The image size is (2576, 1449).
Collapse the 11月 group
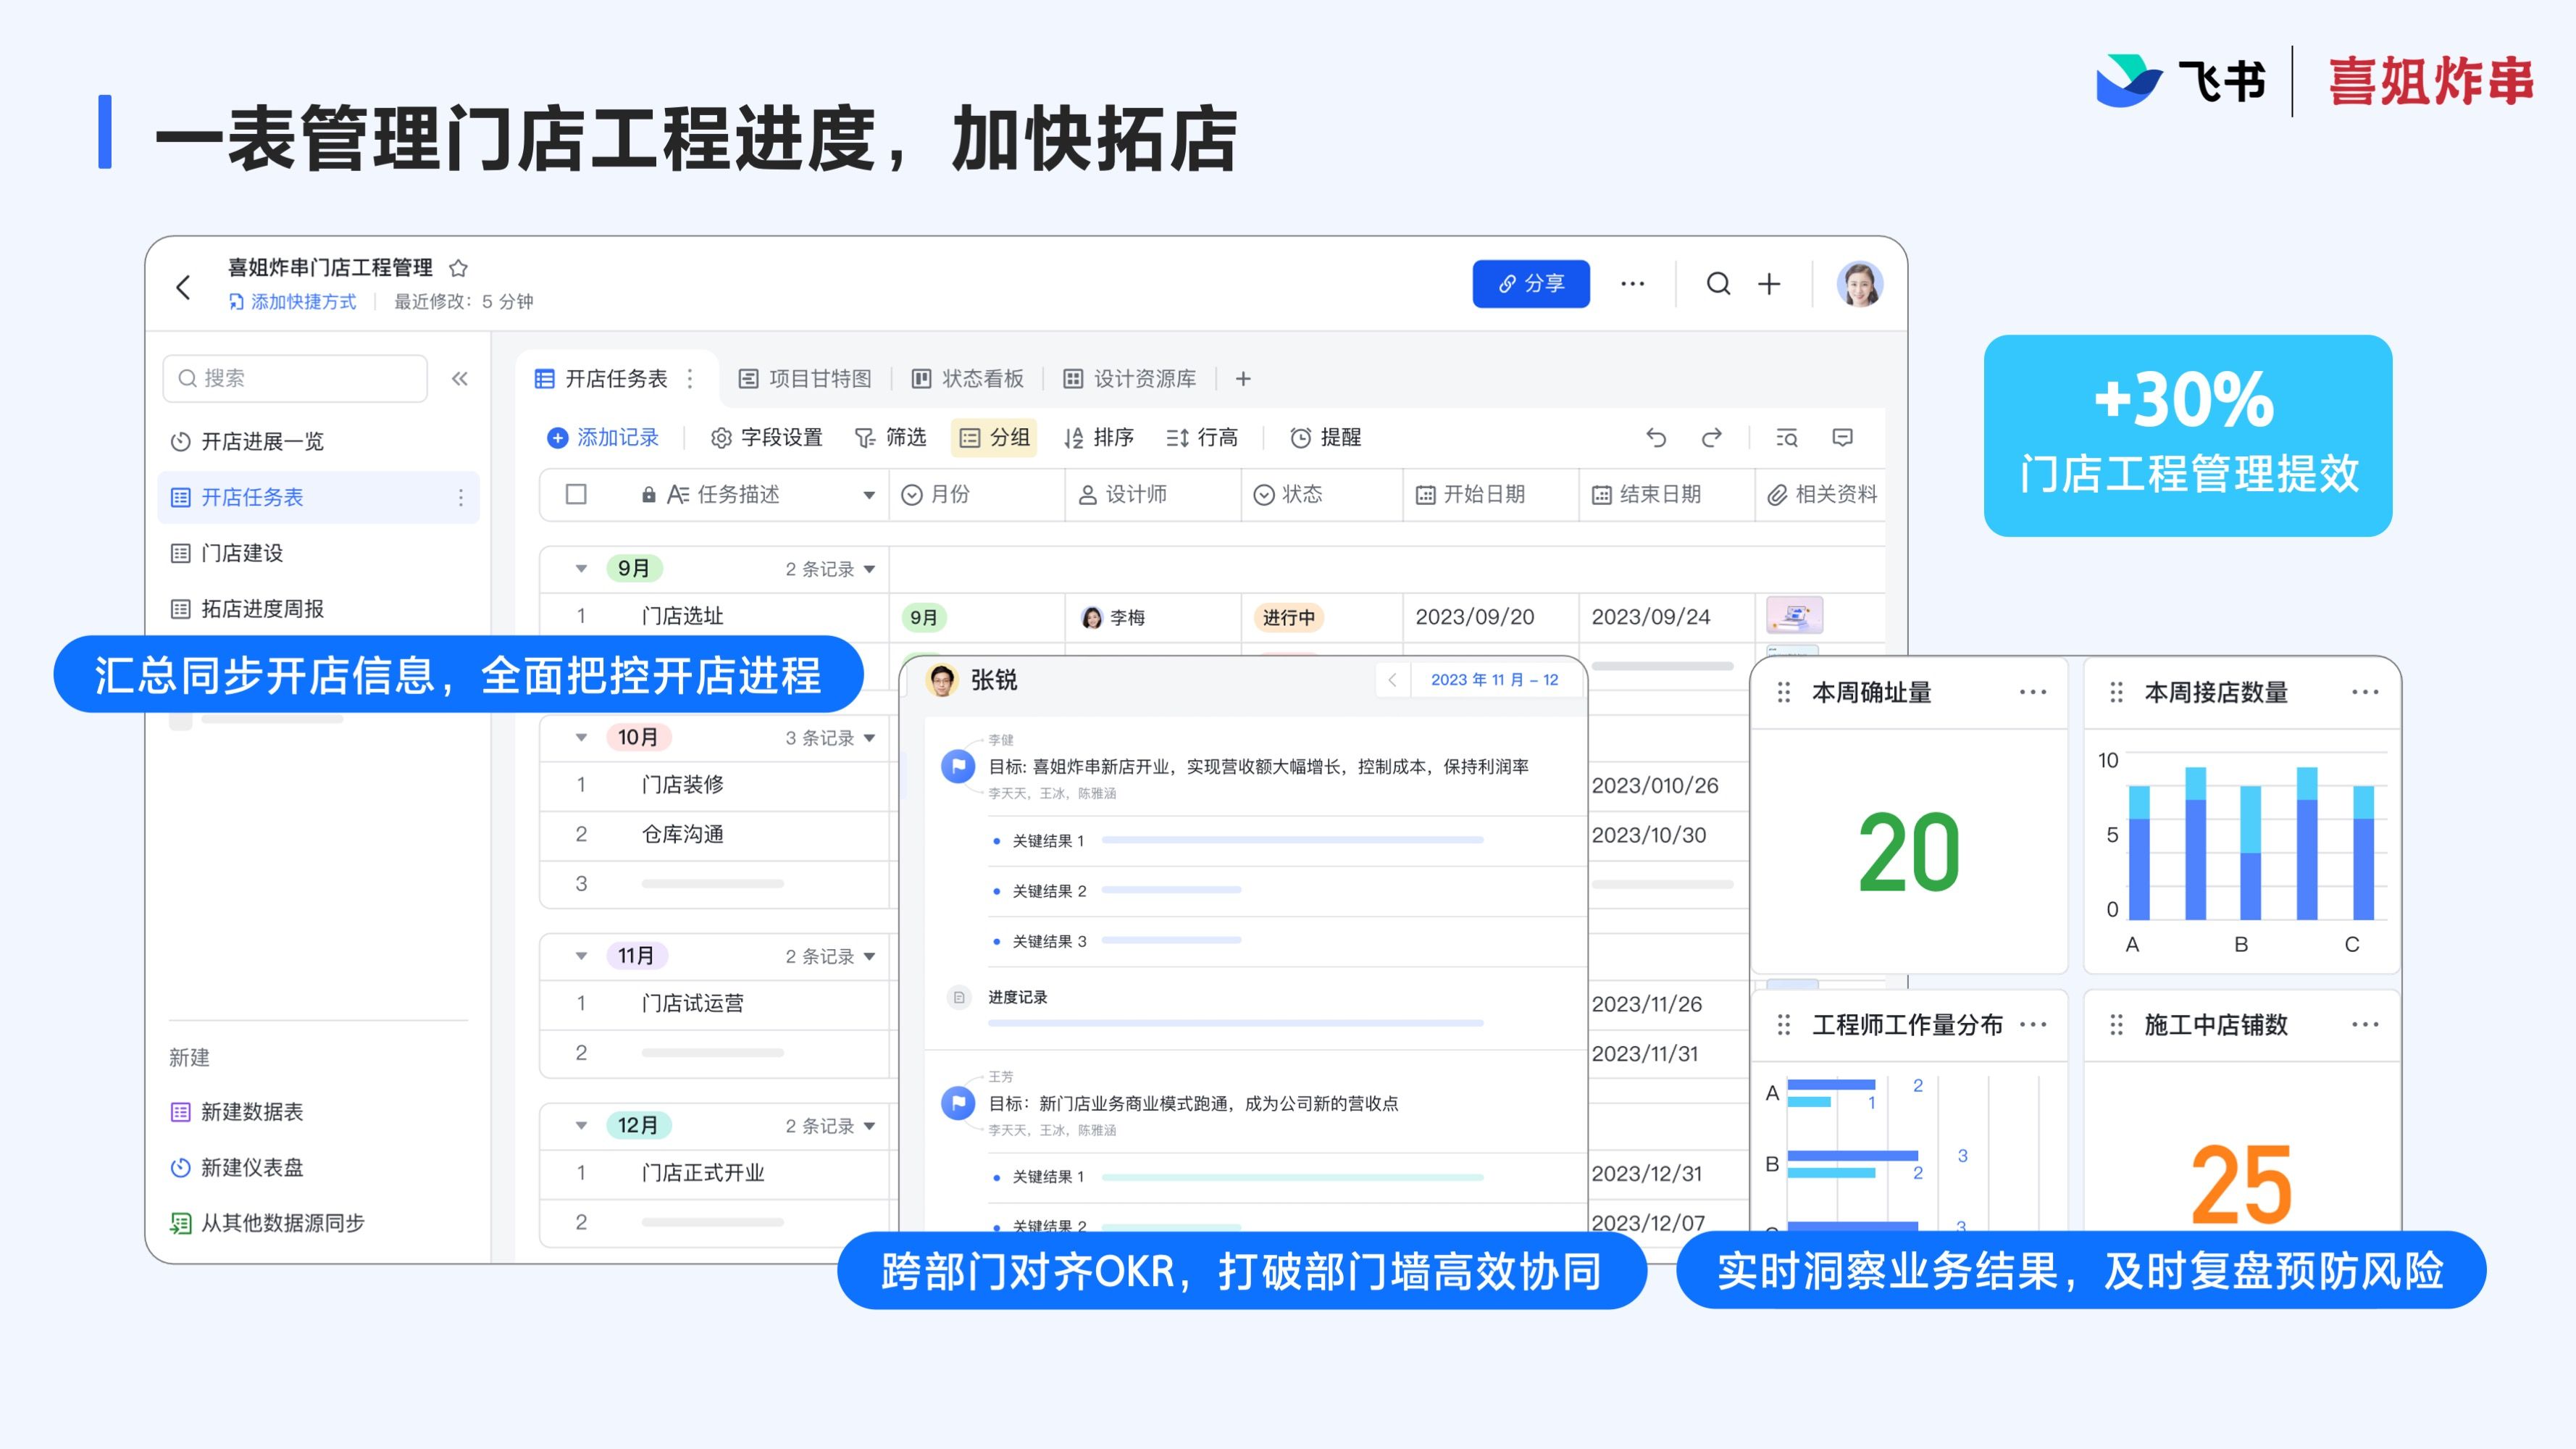click(581, 956)
